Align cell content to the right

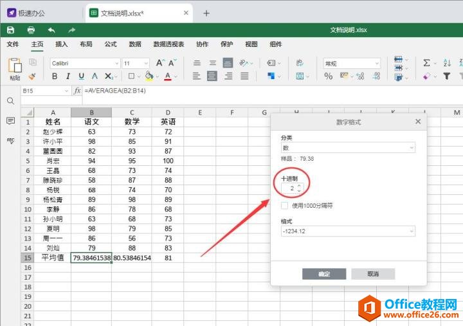pos(228,76)
